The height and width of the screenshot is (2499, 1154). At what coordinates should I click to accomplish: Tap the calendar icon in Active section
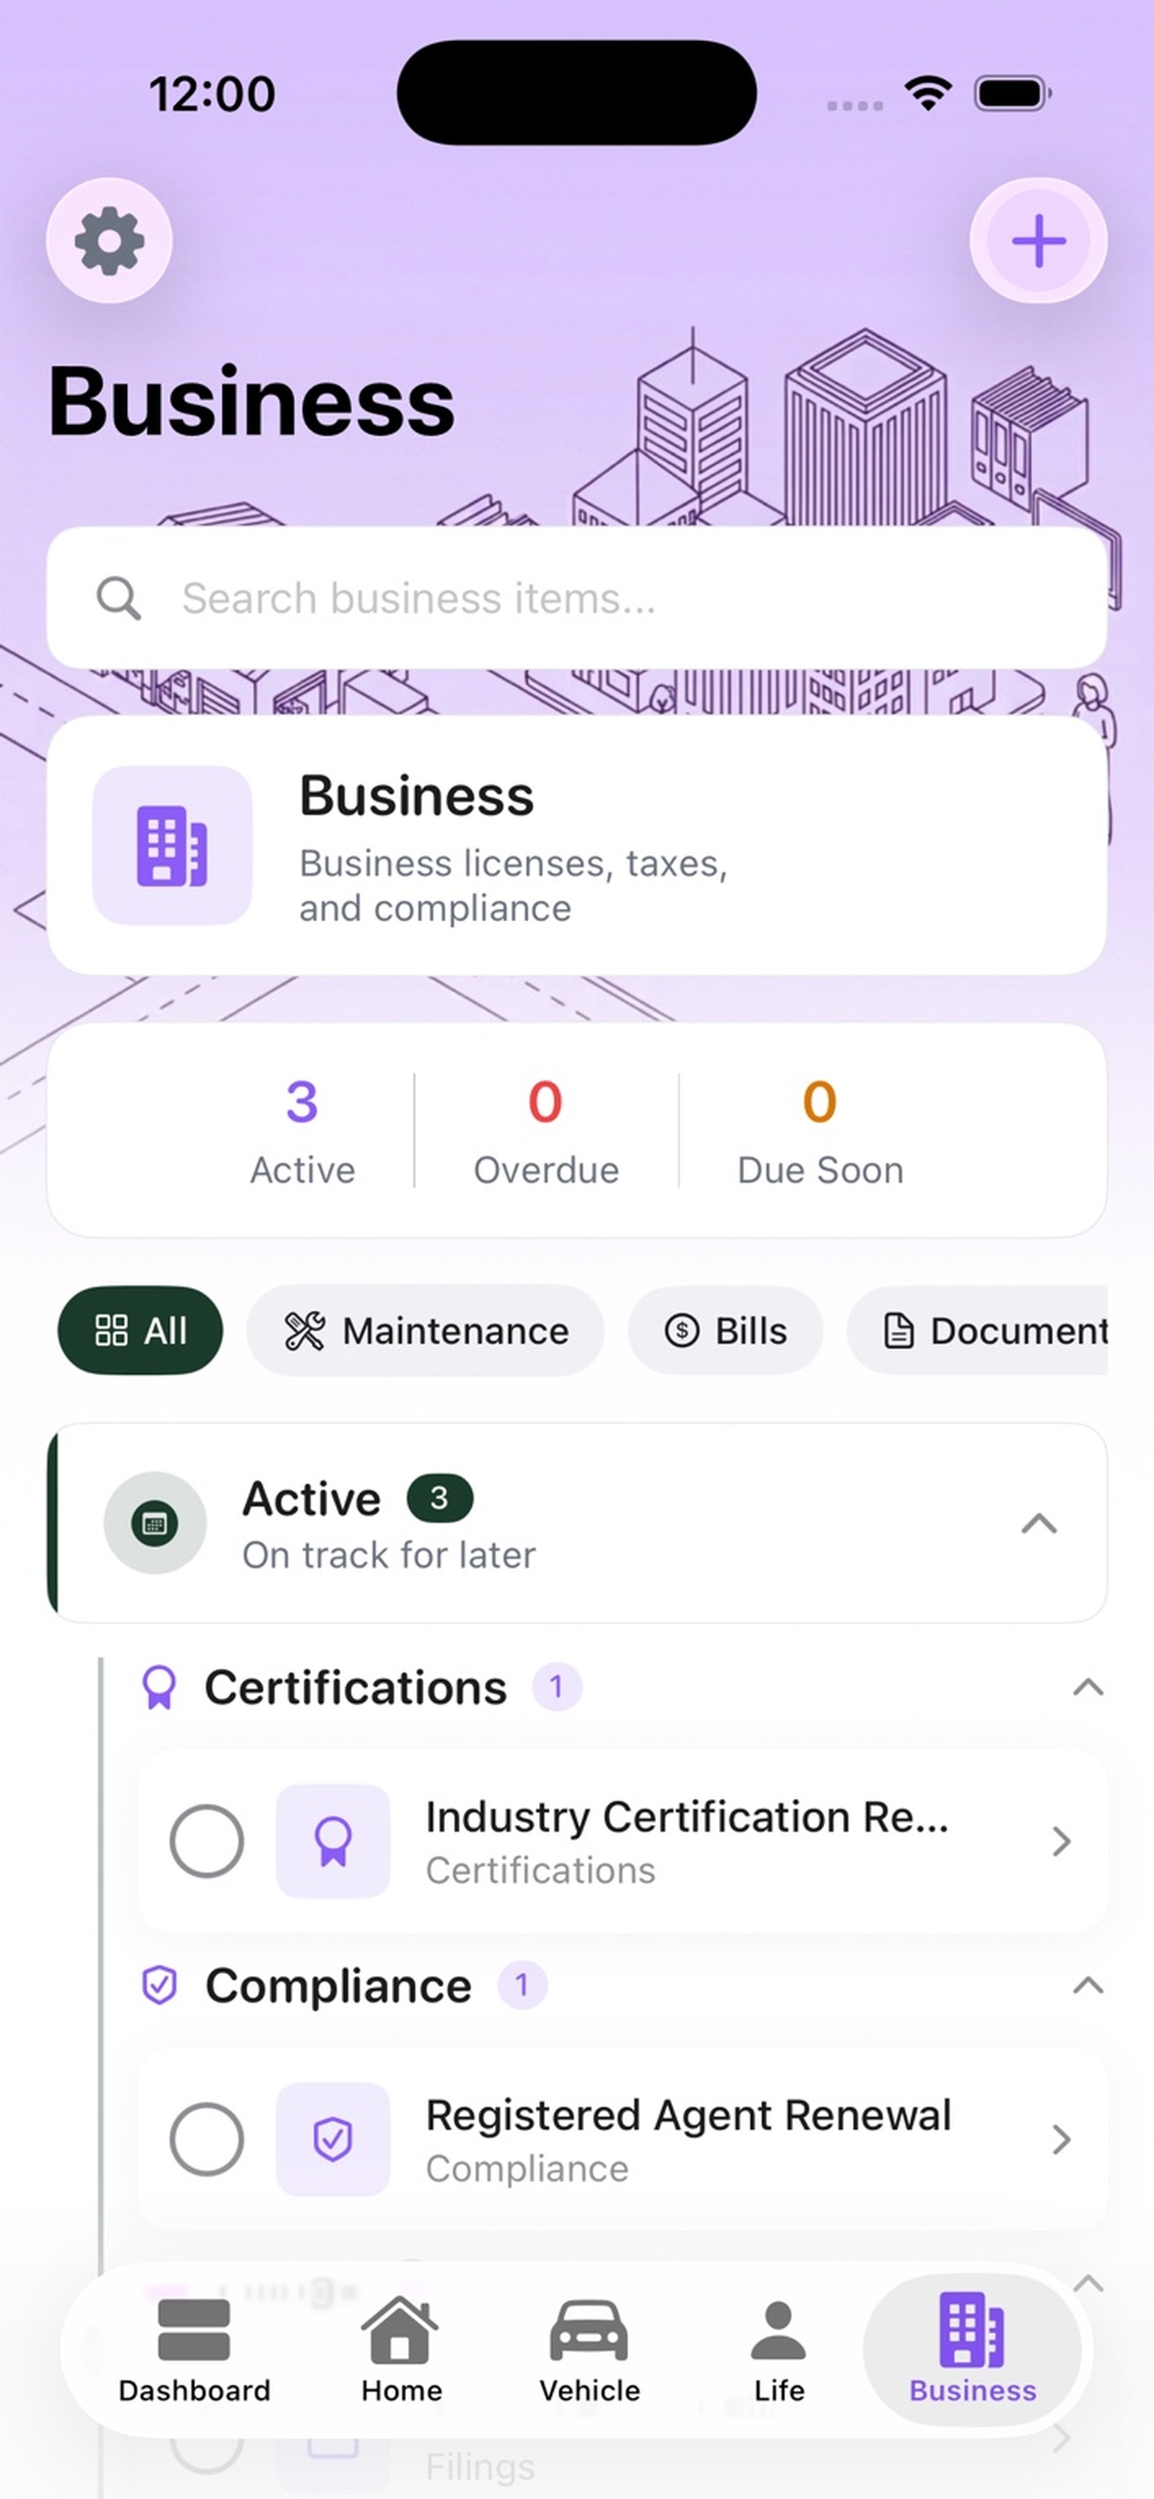155,1522
